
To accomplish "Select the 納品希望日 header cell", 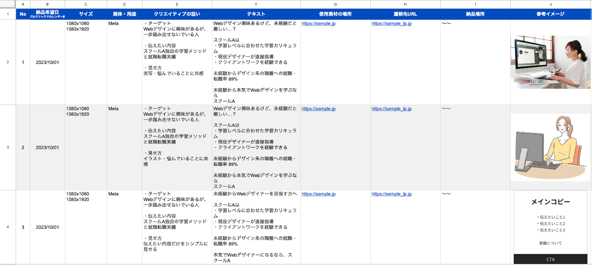I will [47, 14].
